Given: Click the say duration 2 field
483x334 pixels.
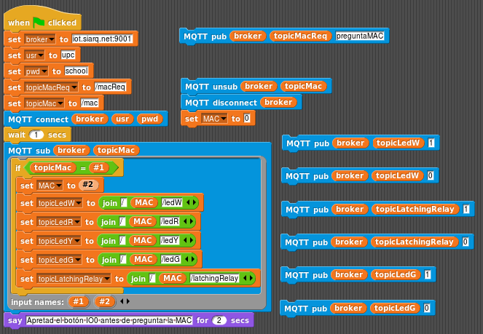Looking at the screenshot, I should click(x=219, y=320).
